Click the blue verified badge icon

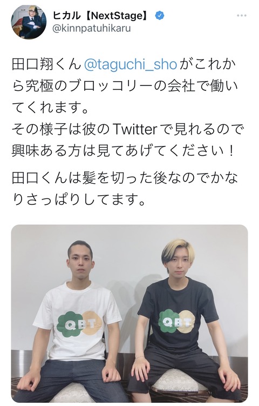coord(160,16)
